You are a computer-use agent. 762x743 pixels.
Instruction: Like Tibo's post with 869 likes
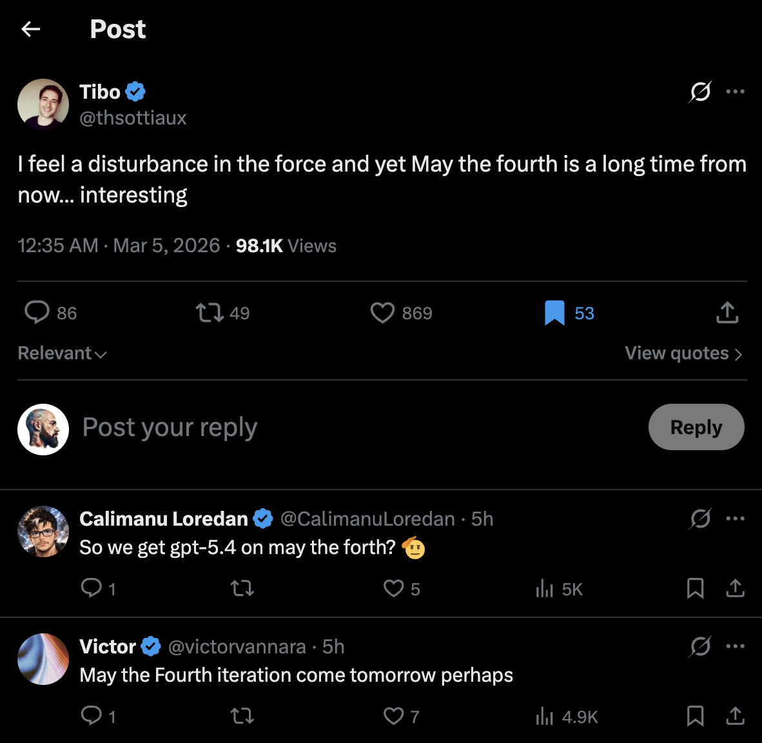click(x=382, y=313)
